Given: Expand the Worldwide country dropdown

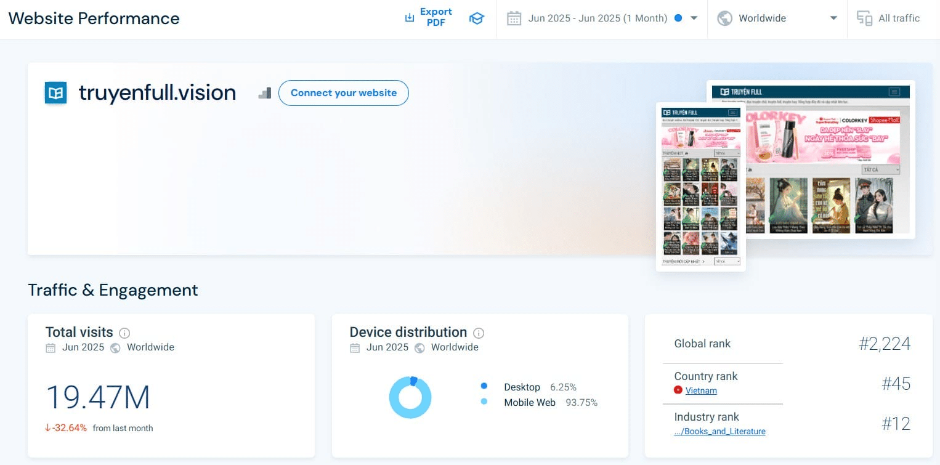Looking at the screenshot, I should [833, 18].
